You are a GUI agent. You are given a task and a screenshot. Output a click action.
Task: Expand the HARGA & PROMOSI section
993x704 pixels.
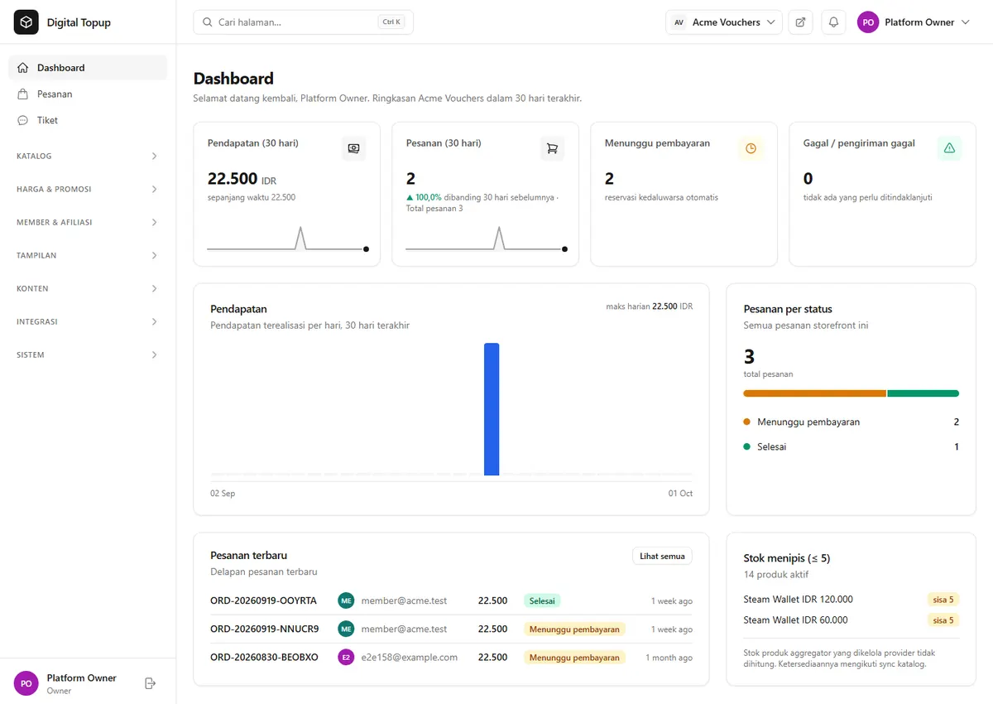tap(88, 189)
